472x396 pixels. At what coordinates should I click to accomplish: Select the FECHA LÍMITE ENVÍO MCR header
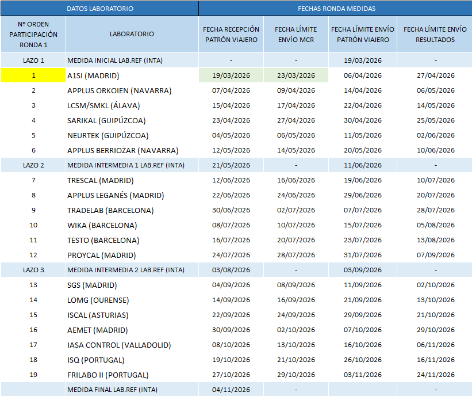[296, 35]
